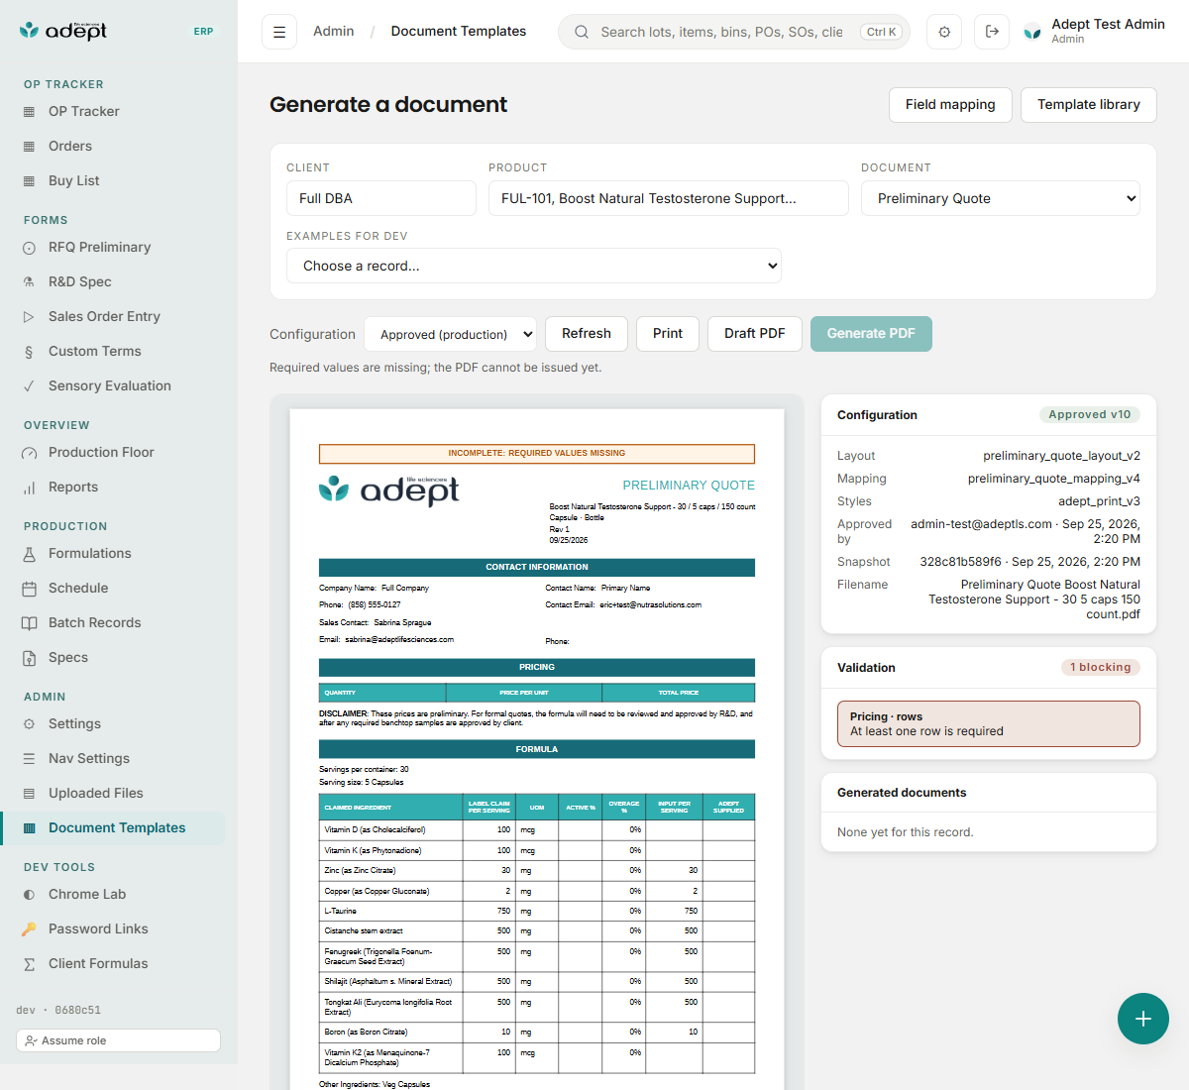This screenshot has width=1189, height=1090.
Task: Click the Assume role button
Action: click(118, 1040)
